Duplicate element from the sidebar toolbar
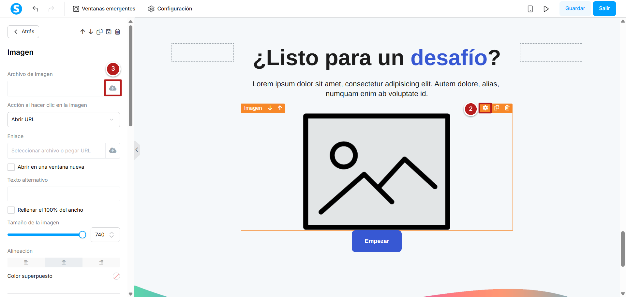 click(100, 32)
